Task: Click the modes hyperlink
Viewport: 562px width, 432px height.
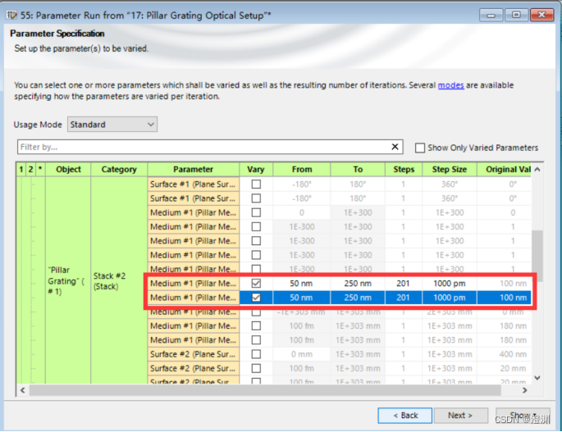Action: [450, 85]
